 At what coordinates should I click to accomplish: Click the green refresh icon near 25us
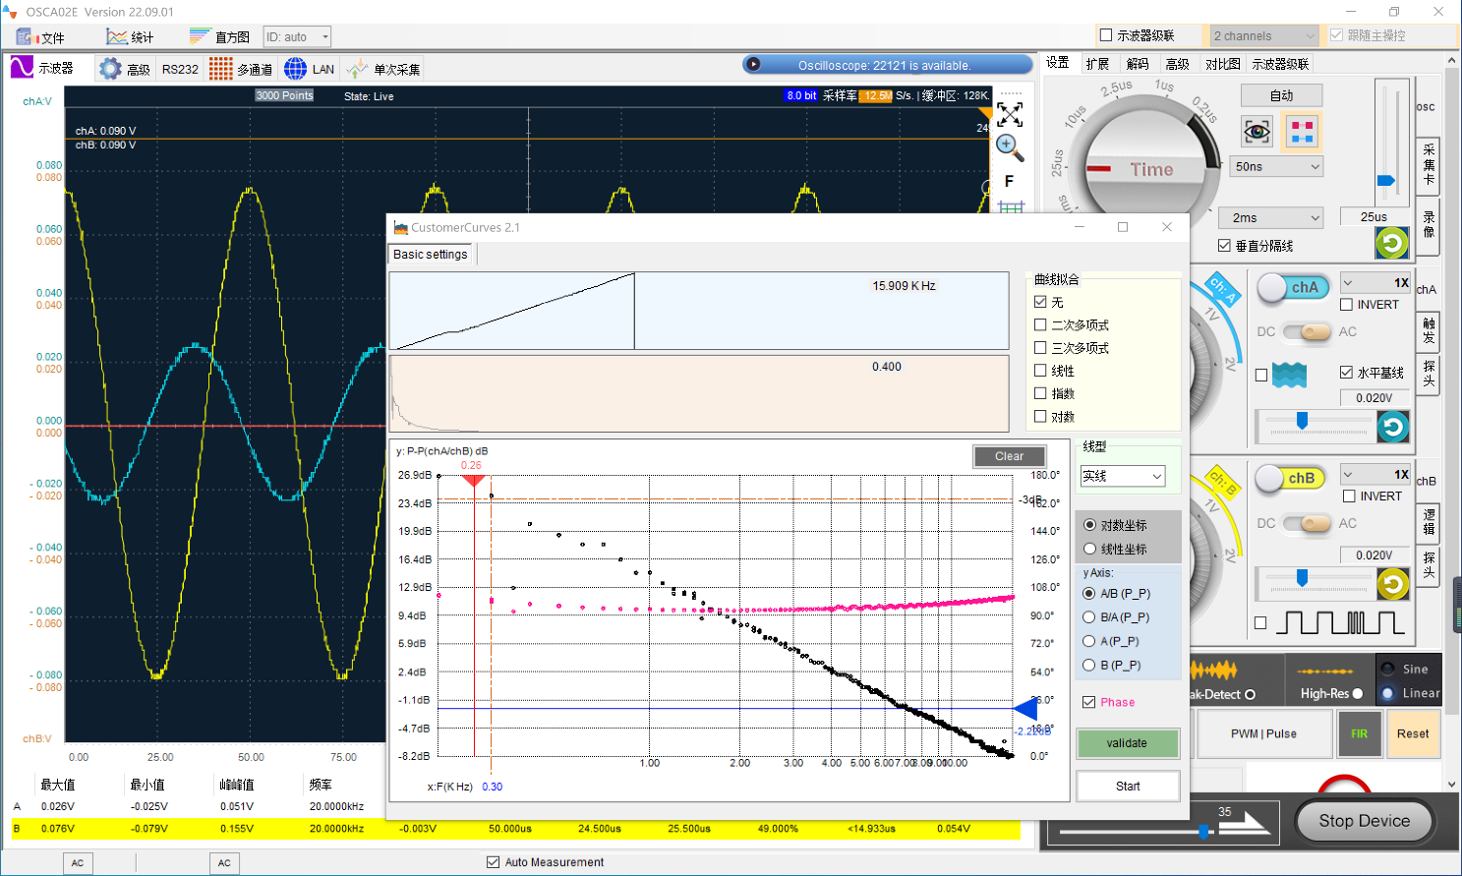click(x=1391, y=242)
